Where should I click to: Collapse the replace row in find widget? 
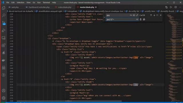coord(104,17)
